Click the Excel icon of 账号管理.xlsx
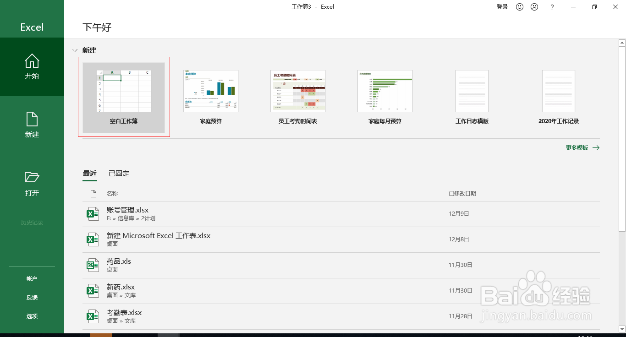The width and height of the screenshot is (626, 337). 93,214
